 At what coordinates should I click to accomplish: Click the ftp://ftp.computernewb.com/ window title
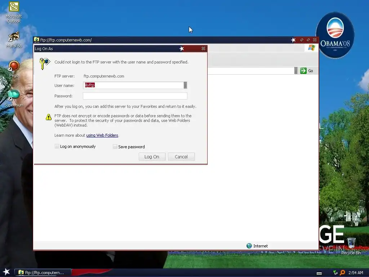pyautogui.click(x=66, y=40)
